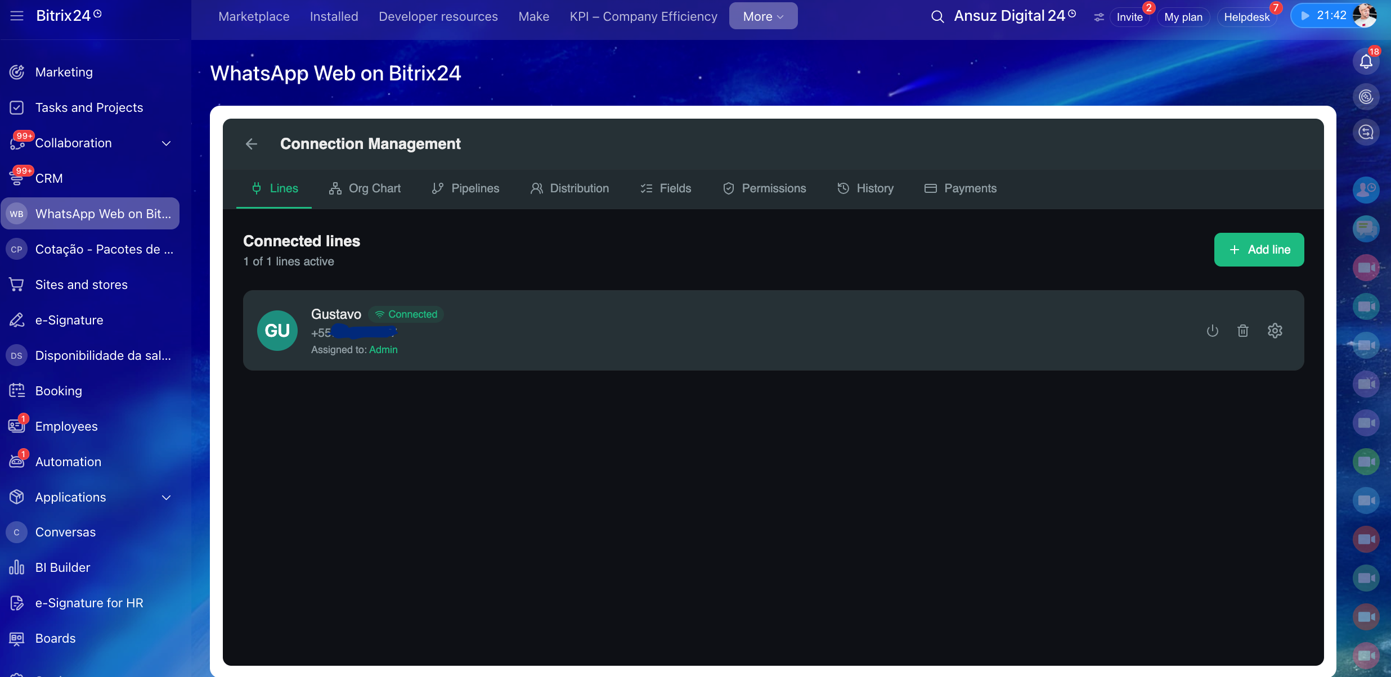The width and height of the screenshot is (1391, 677).
Task: Switch to the Org Chart tab
Action: (365, 188)
